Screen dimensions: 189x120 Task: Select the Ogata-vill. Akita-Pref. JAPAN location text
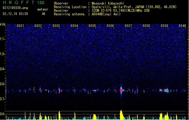tap(118, 7)
